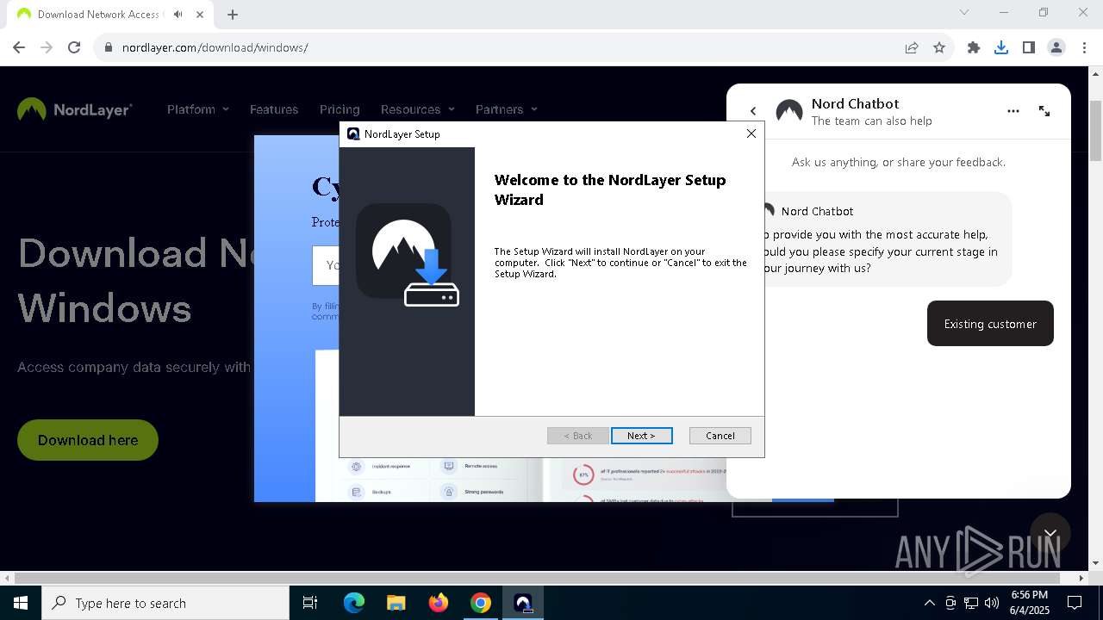This screenshot has height=620, width=1103.
Task: Open the Pricing page link
Action: point(340,109)
